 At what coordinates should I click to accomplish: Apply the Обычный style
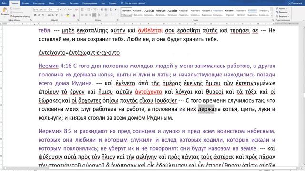tap(126, 12)
